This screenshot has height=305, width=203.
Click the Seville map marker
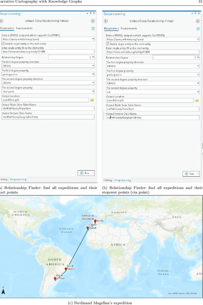(x=95, y=221)
